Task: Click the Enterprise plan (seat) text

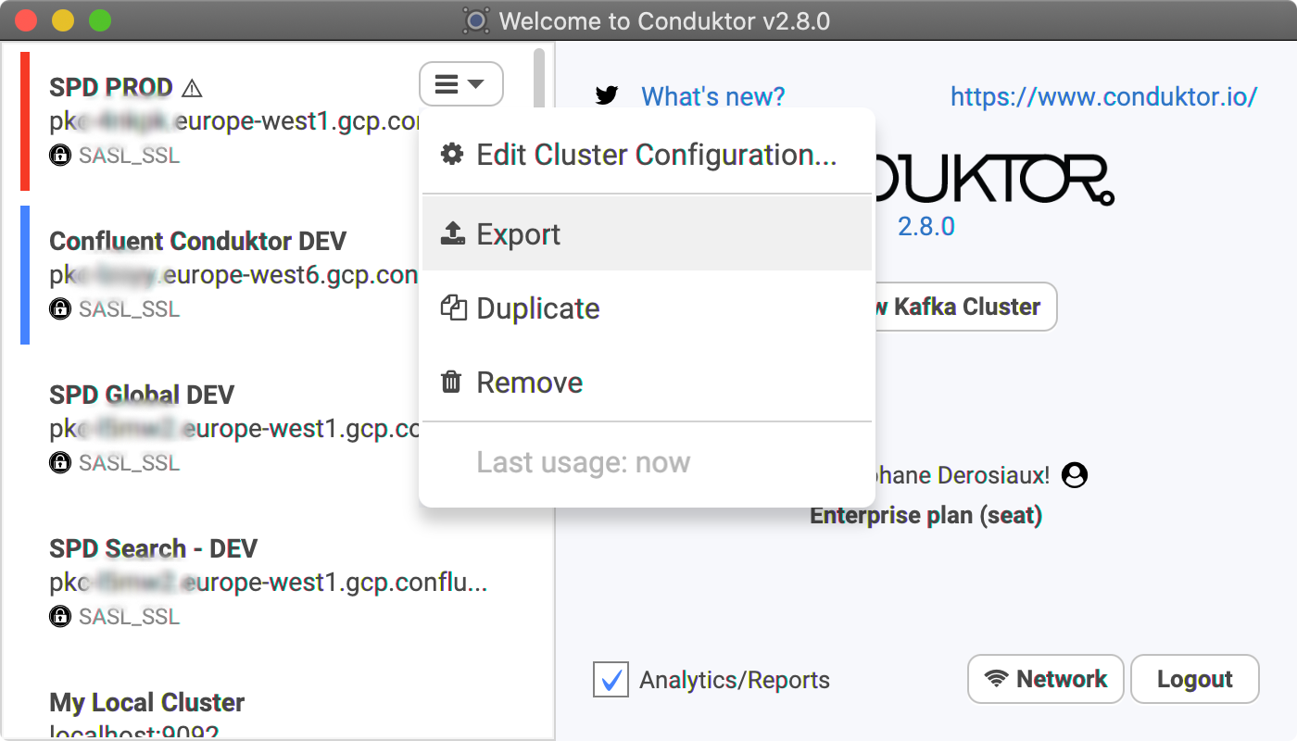Action: [926, 515]
